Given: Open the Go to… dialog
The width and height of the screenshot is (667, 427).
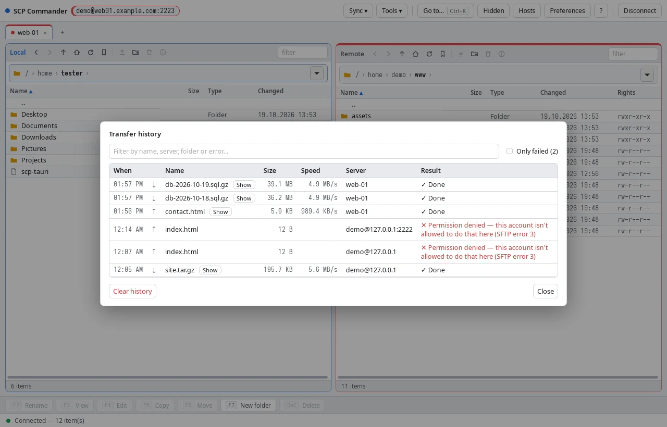Looking at the screenshot, I should [x=446, y=10].
